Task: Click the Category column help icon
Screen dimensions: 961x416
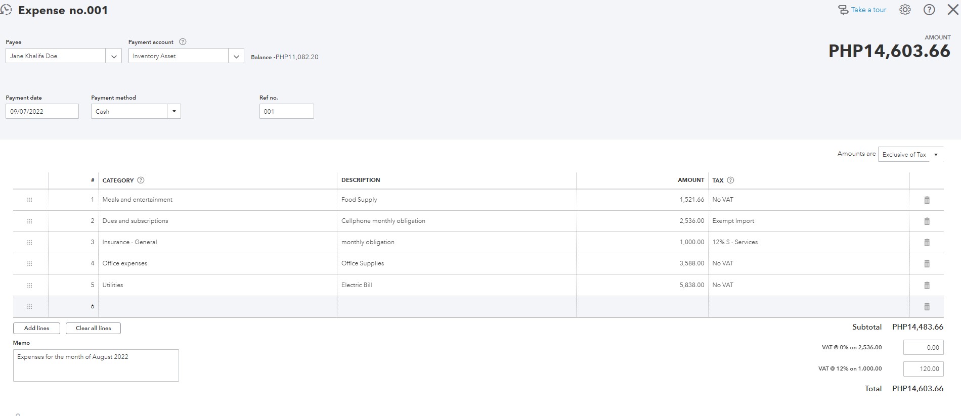Action: coord(141,180)
